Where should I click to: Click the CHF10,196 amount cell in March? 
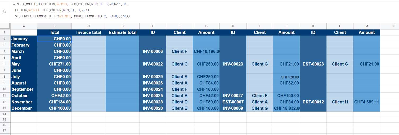click(x=206, y=51)
